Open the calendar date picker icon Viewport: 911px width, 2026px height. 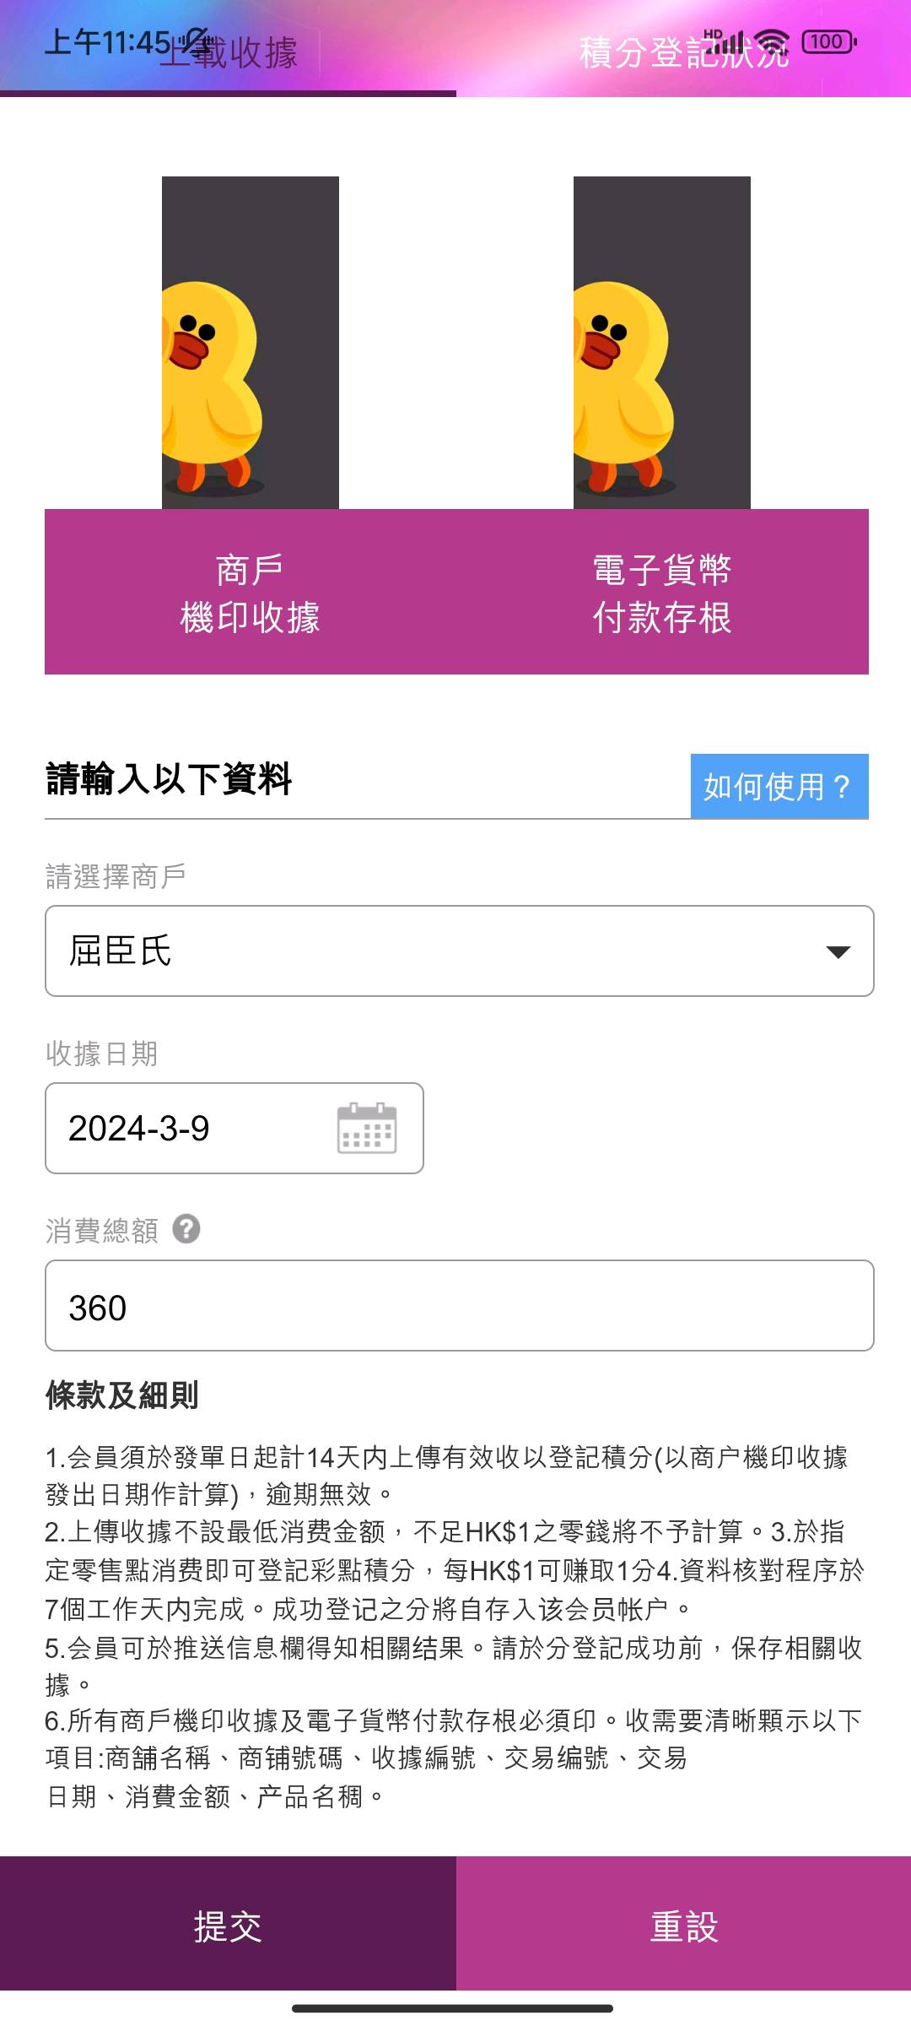(x=367, y=1128)
